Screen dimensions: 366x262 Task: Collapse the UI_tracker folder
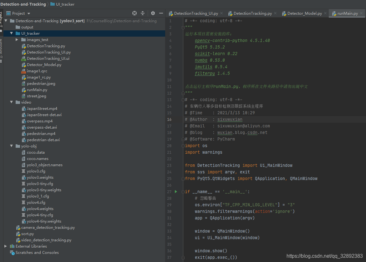pyautogui.click(x=12, y=33)
